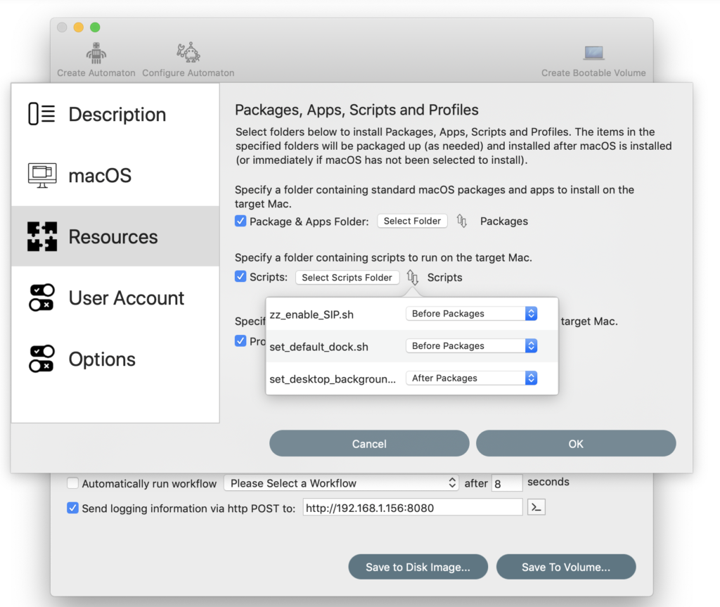Click the Create Bootable Volume laptop icon

point(593,53)
